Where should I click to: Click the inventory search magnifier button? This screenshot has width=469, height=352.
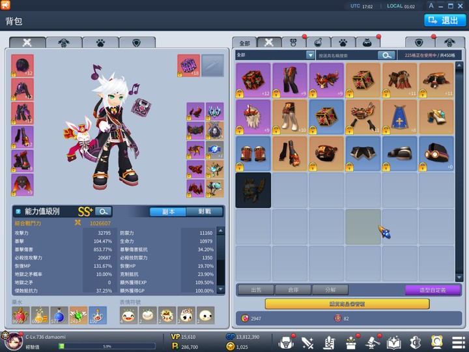tap(386, 55)
